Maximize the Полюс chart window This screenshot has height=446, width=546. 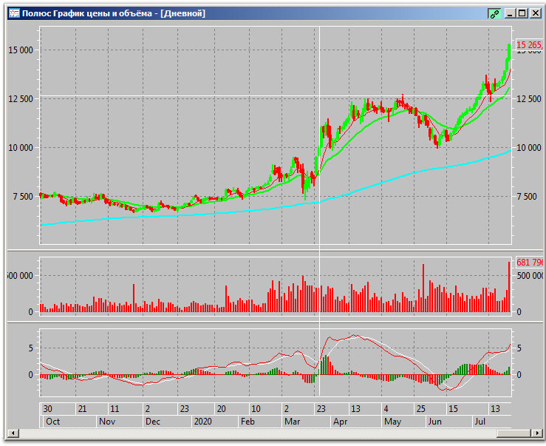pyautogui.click(x=522, y=13)
